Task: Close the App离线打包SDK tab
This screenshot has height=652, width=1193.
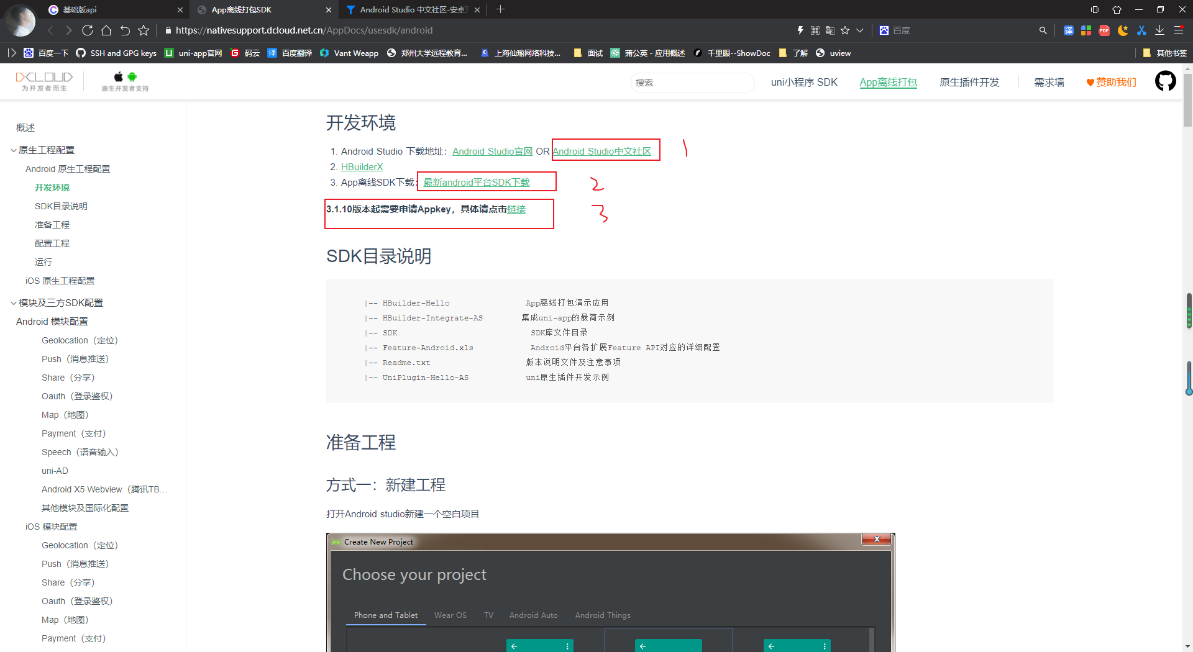Action: pyautogui.click(x=329, y=10)
